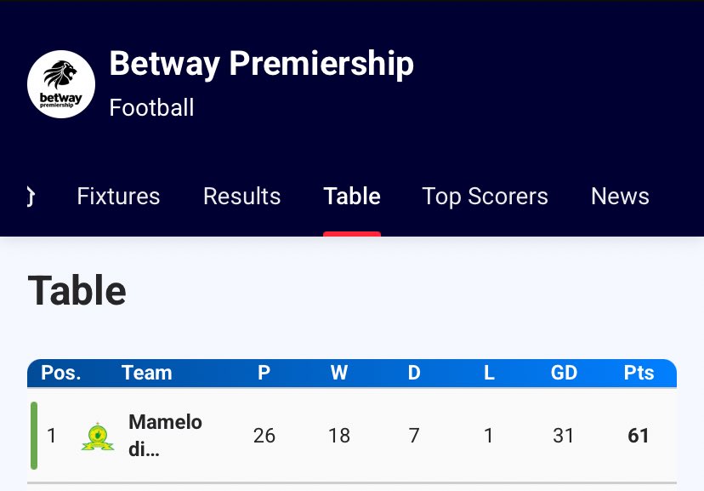Screen dimensions: 704x491
Task: Tap the 61 points value
Action: point(639,436)
